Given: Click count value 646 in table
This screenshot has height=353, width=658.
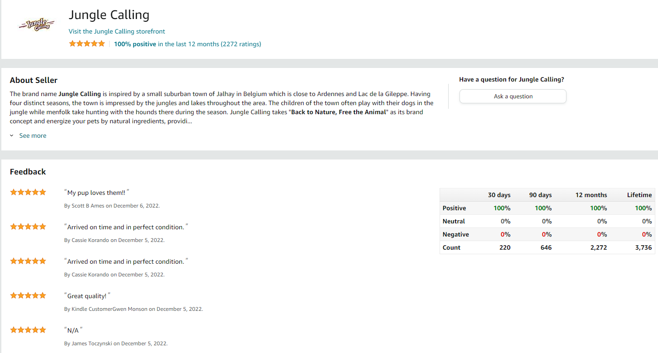Looking at the screenshot, I should point(546,247).
